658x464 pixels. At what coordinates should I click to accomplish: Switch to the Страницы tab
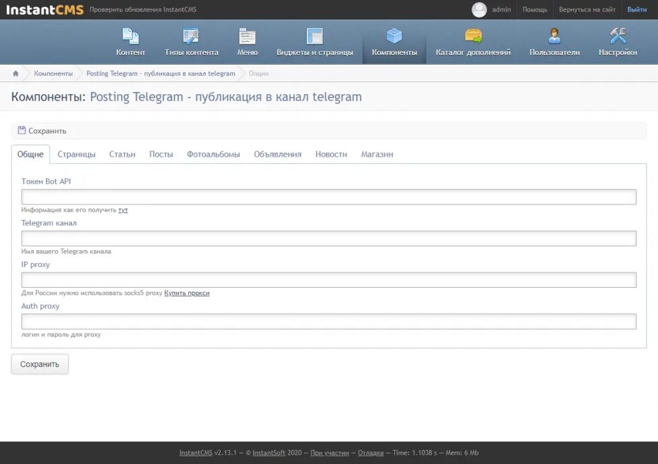coord(77,155)
